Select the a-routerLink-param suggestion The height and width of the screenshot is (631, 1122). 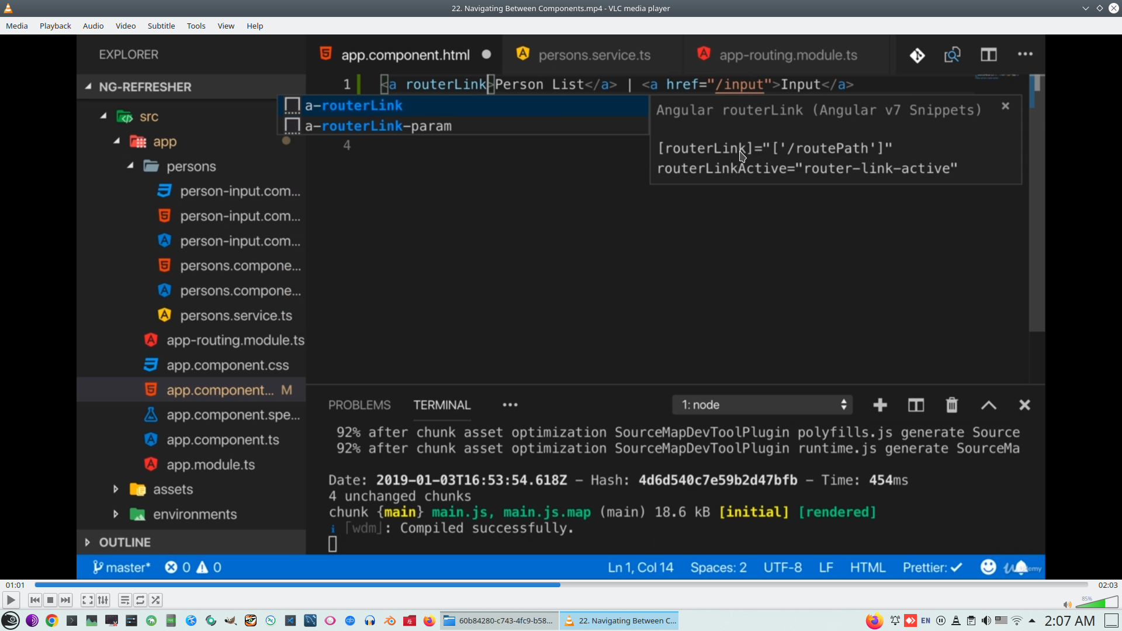click(x=378, y=126)
